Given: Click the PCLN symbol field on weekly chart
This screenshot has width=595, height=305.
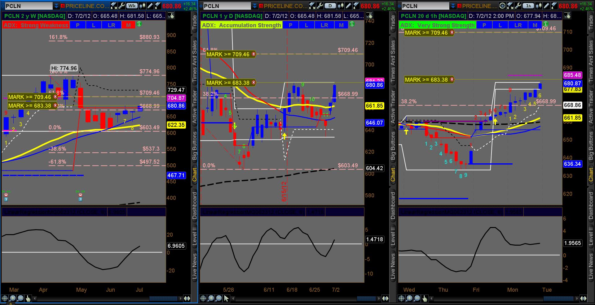Looking at the screenshot, I should point(29,6).
